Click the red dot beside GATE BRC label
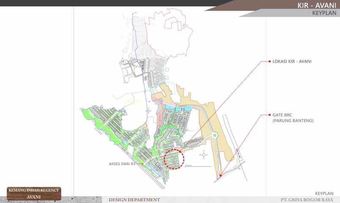Viewport: 340px width, 203px height. tap(269, 115)
